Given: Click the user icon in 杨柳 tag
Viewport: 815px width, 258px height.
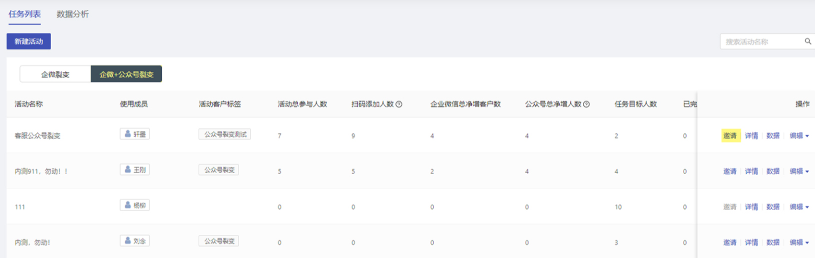Looking at the screenshot, I should pos(127,205).
